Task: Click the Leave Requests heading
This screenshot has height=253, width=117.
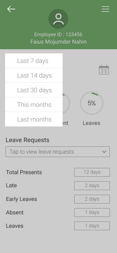Action: tap(27, 140)
